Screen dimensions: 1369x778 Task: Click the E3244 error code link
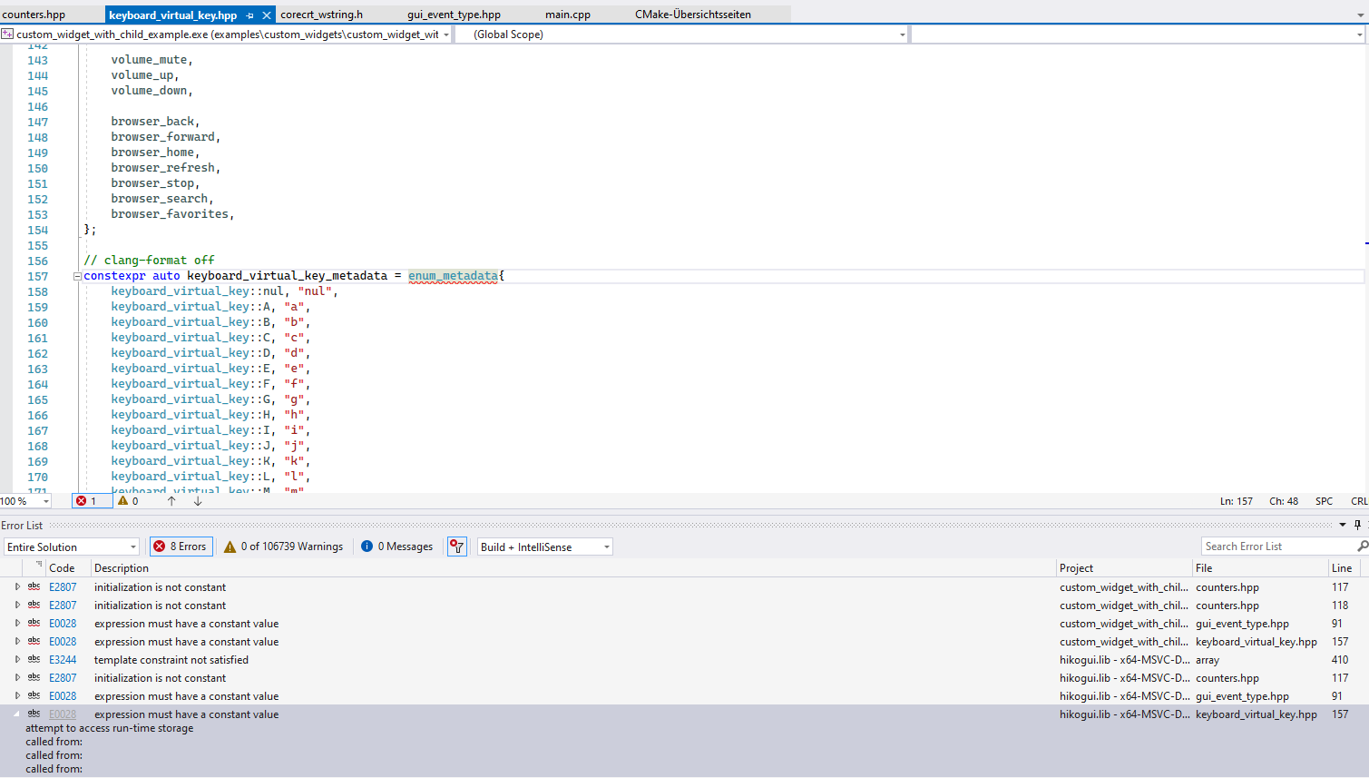tap(62, 659)
